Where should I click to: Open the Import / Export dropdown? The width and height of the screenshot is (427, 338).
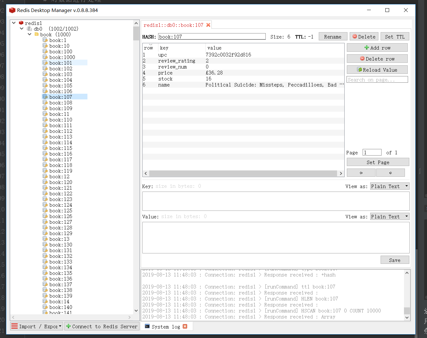[x=37, y=326]
